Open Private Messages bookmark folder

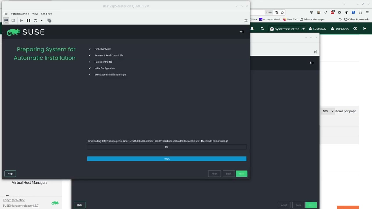(312, 19)
